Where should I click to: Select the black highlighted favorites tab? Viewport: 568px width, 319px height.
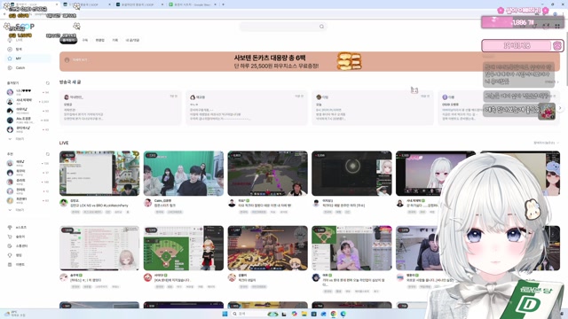coord(68,40)
